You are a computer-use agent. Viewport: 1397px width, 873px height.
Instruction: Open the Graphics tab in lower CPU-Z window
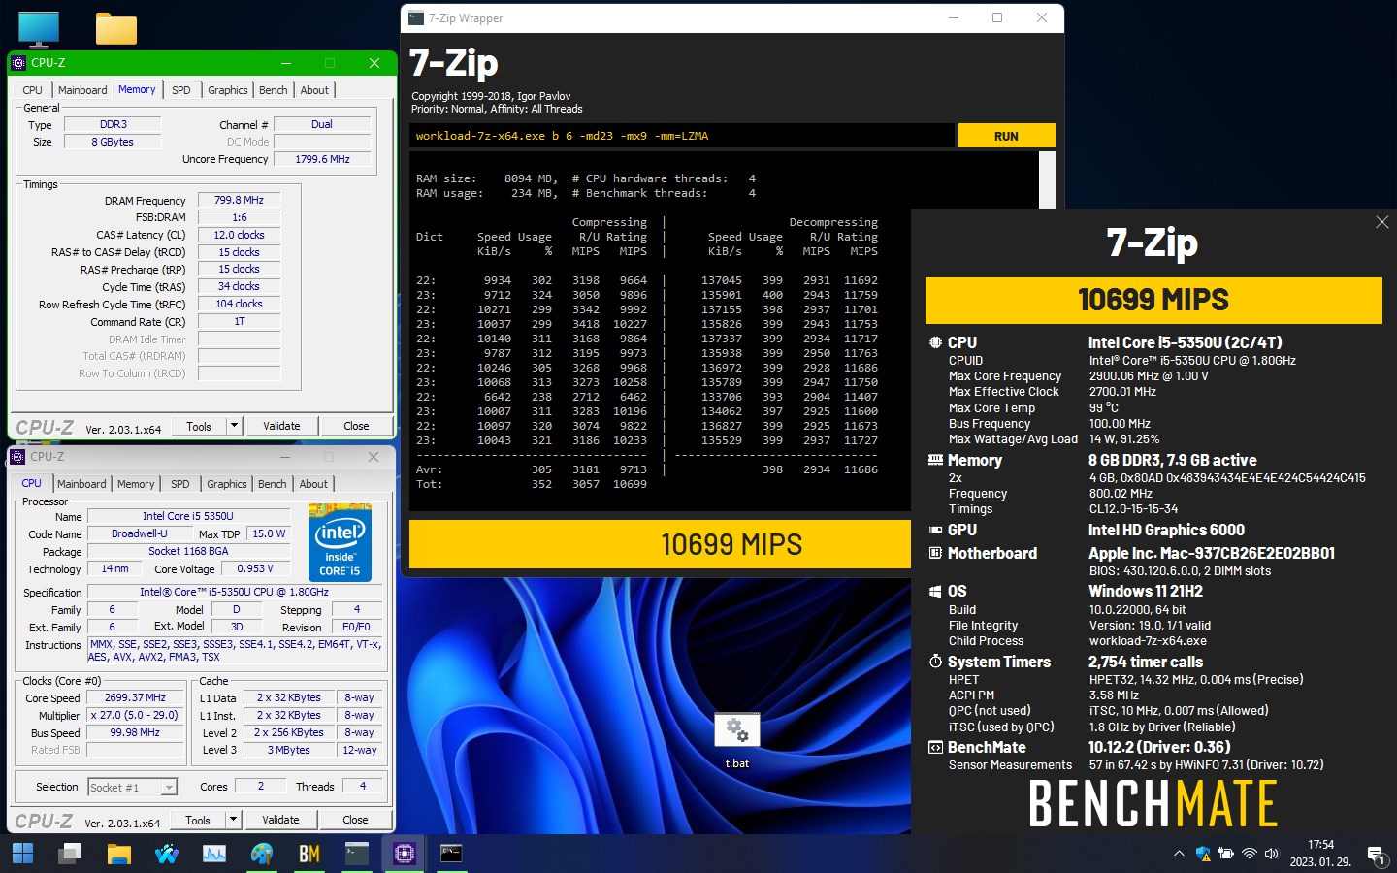click(227, 484)
